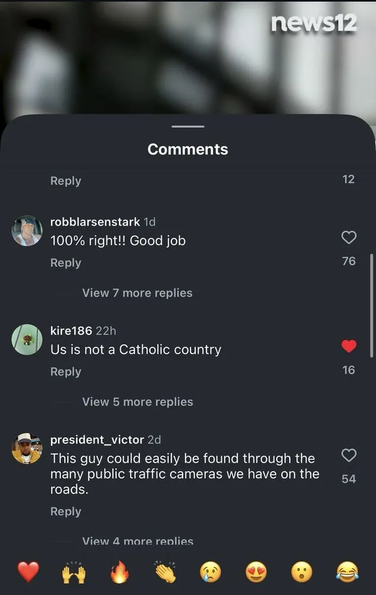Like robblarsenstark's comment with the heart
Viewport: 376px width, 595px height.
(x=349, y=237)
